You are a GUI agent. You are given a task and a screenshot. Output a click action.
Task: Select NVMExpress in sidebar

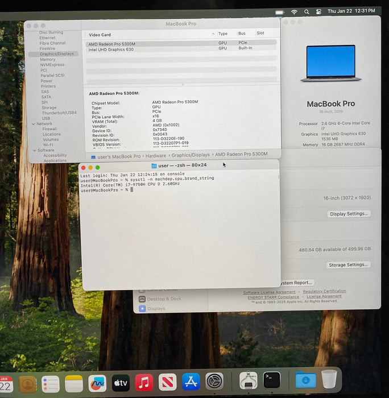52,65
